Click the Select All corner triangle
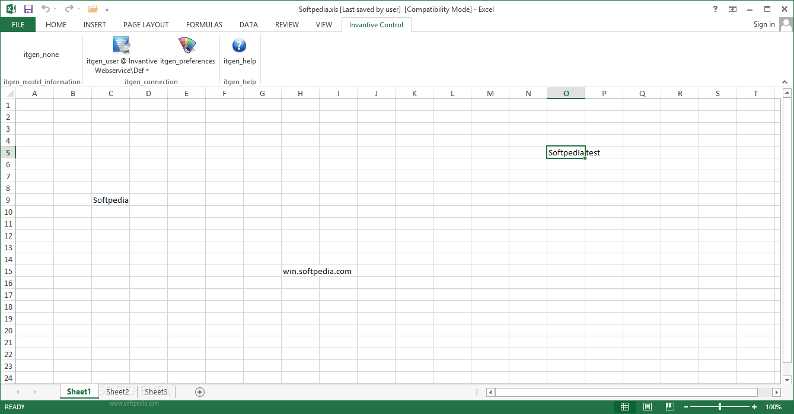 click(8, 93)
